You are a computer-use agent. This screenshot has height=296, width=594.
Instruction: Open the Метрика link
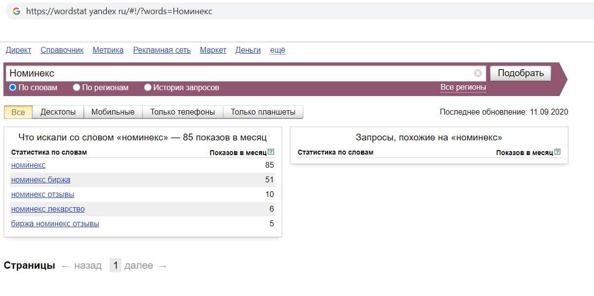108,50
